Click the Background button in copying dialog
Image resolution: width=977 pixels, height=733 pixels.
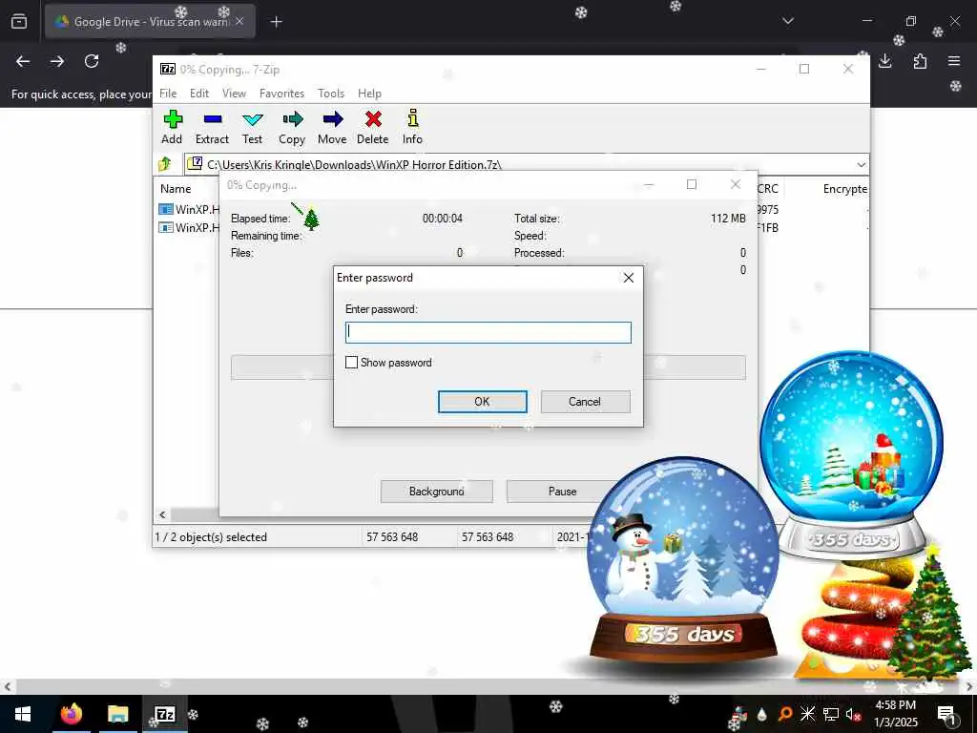(436, 492)
